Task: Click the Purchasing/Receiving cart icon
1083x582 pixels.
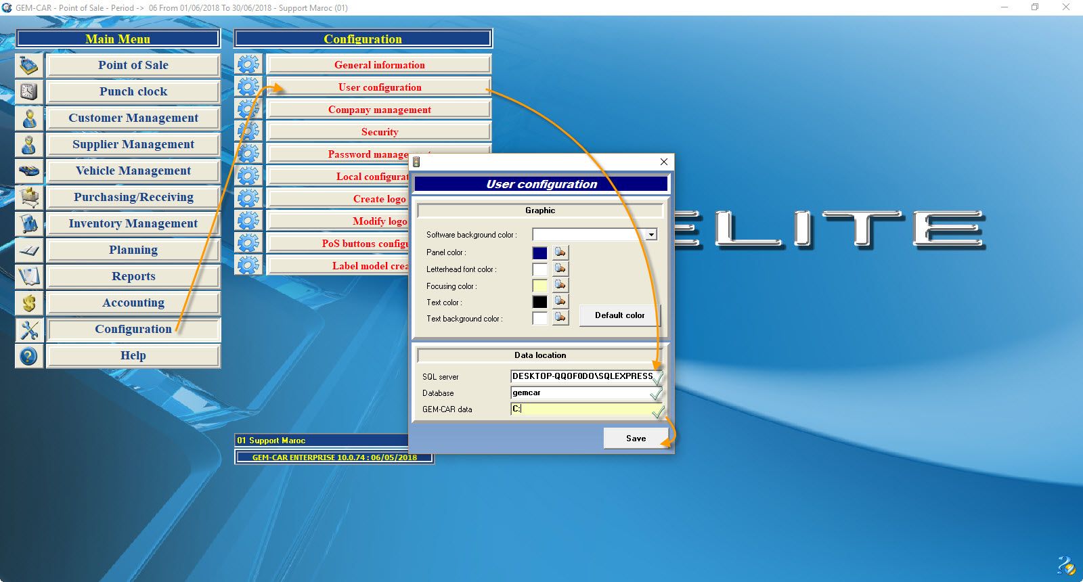Action: 29,197
